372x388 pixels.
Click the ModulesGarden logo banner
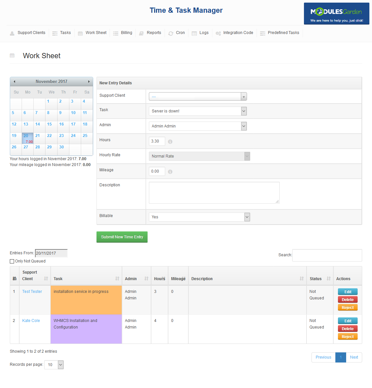pos(337,14)
